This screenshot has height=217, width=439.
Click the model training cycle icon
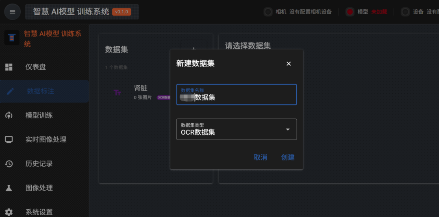pos(9,115)
